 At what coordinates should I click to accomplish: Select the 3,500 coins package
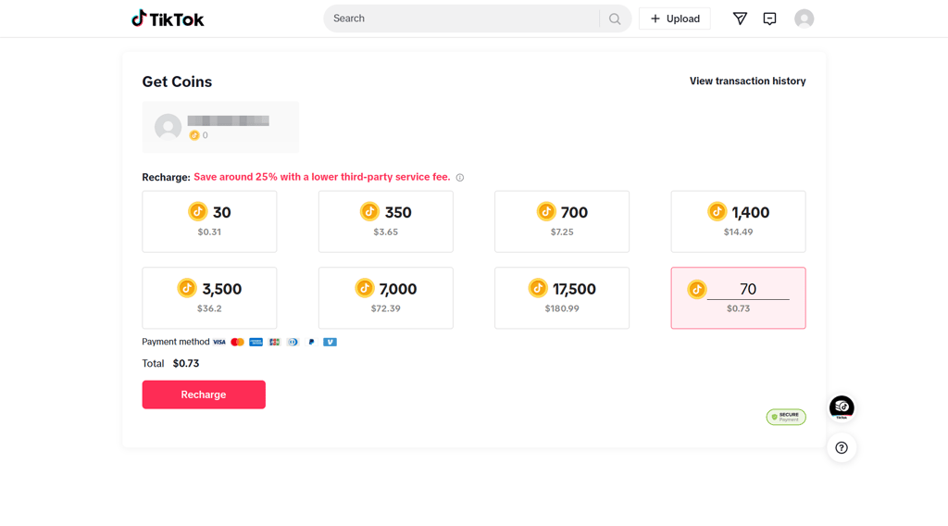(209, 298)
